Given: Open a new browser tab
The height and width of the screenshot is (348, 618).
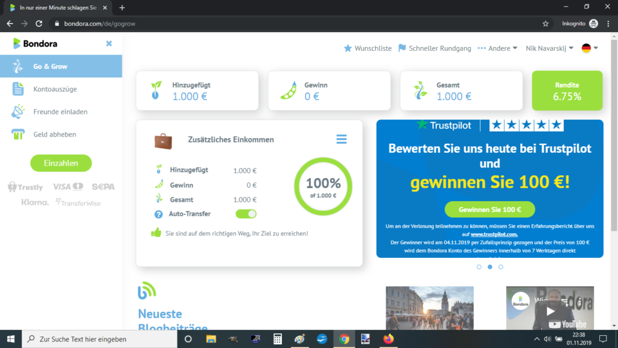Looking at the screenshot, I should coord(122,7).
